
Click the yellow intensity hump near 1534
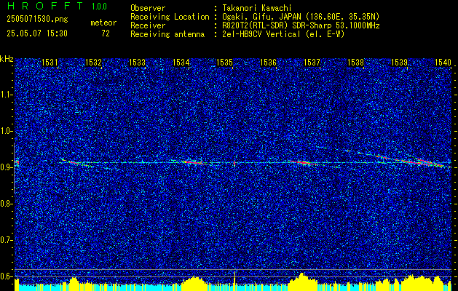point(193,282)
